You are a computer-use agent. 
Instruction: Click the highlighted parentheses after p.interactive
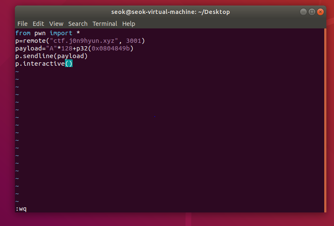pos(69,64)
